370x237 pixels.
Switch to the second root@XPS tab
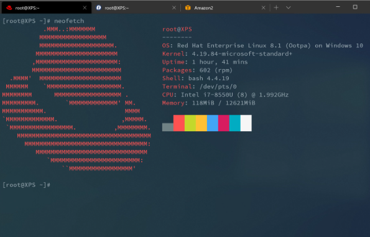[136, 8]
